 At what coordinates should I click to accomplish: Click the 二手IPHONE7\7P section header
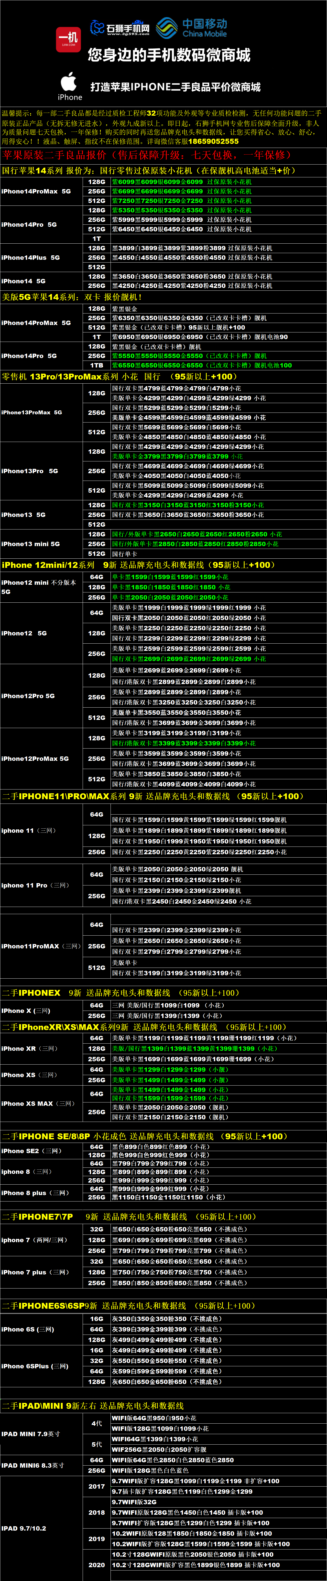pos(129,1216)
